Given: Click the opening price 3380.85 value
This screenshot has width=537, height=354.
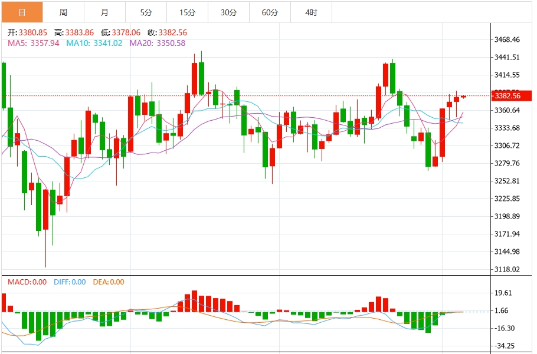Looking at the screenshot, I should tap(33, 32).
